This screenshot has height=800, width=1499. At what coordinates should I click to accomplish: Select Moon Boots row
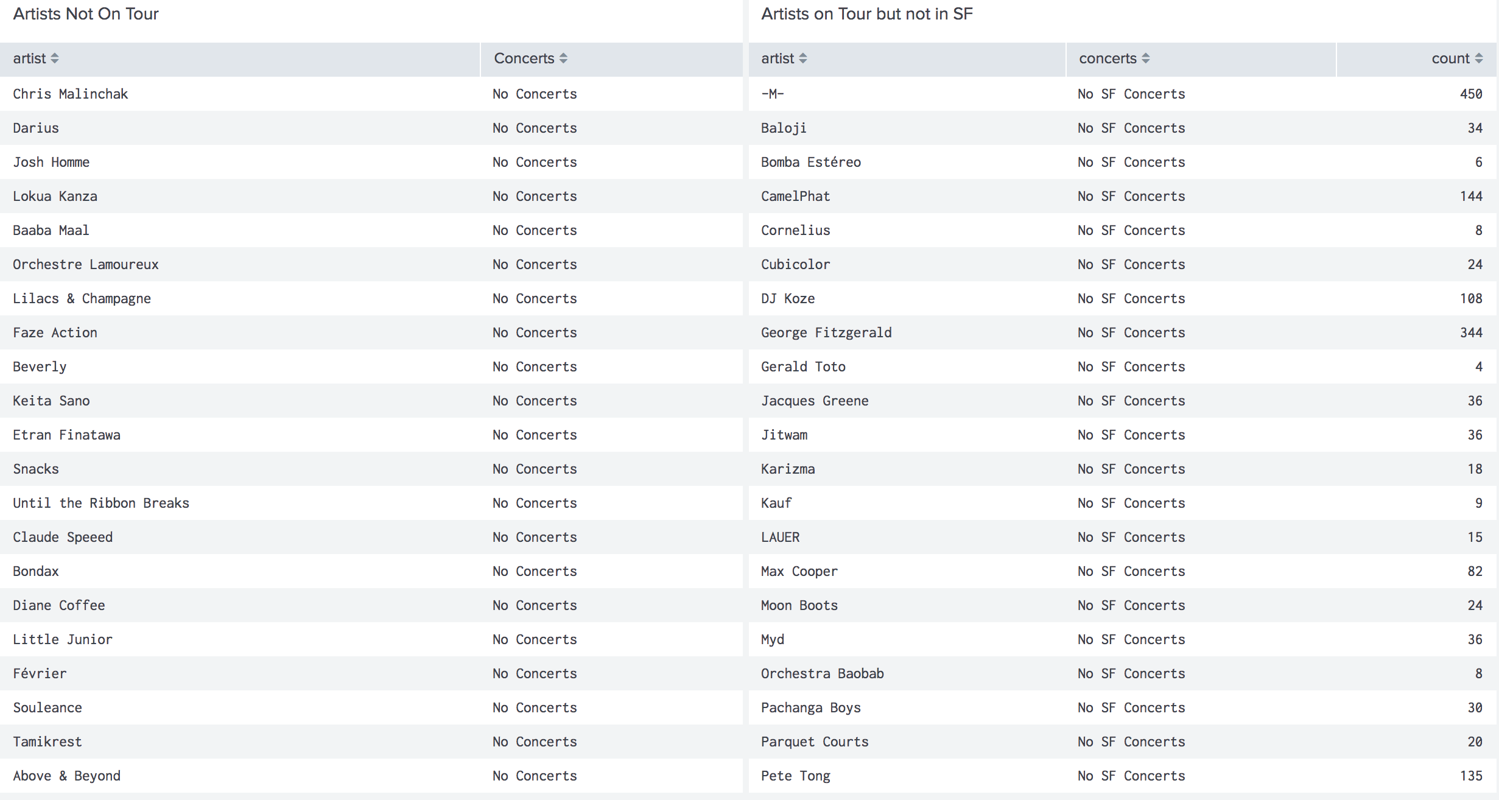tap(1122, 605)
